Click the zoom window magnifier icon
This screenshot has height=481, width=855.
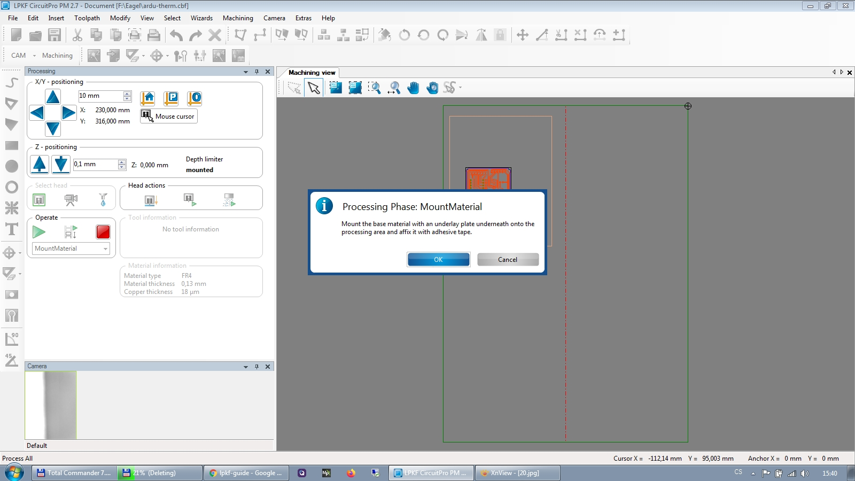tap(374, 88)
